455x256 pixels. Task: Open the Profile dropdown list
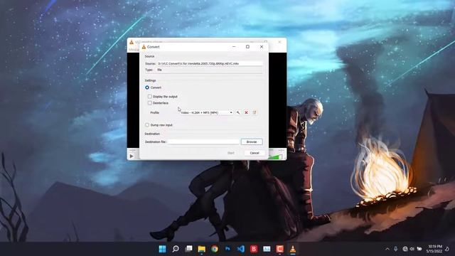pos(206,112)
